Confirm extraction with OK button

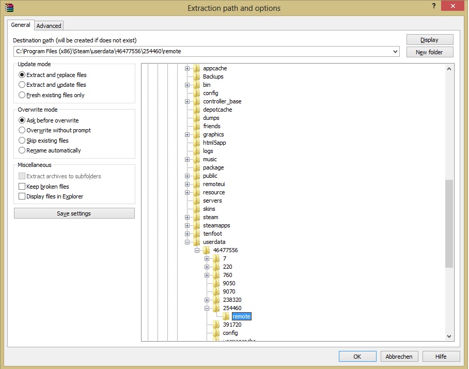click(x=357, y=357)
